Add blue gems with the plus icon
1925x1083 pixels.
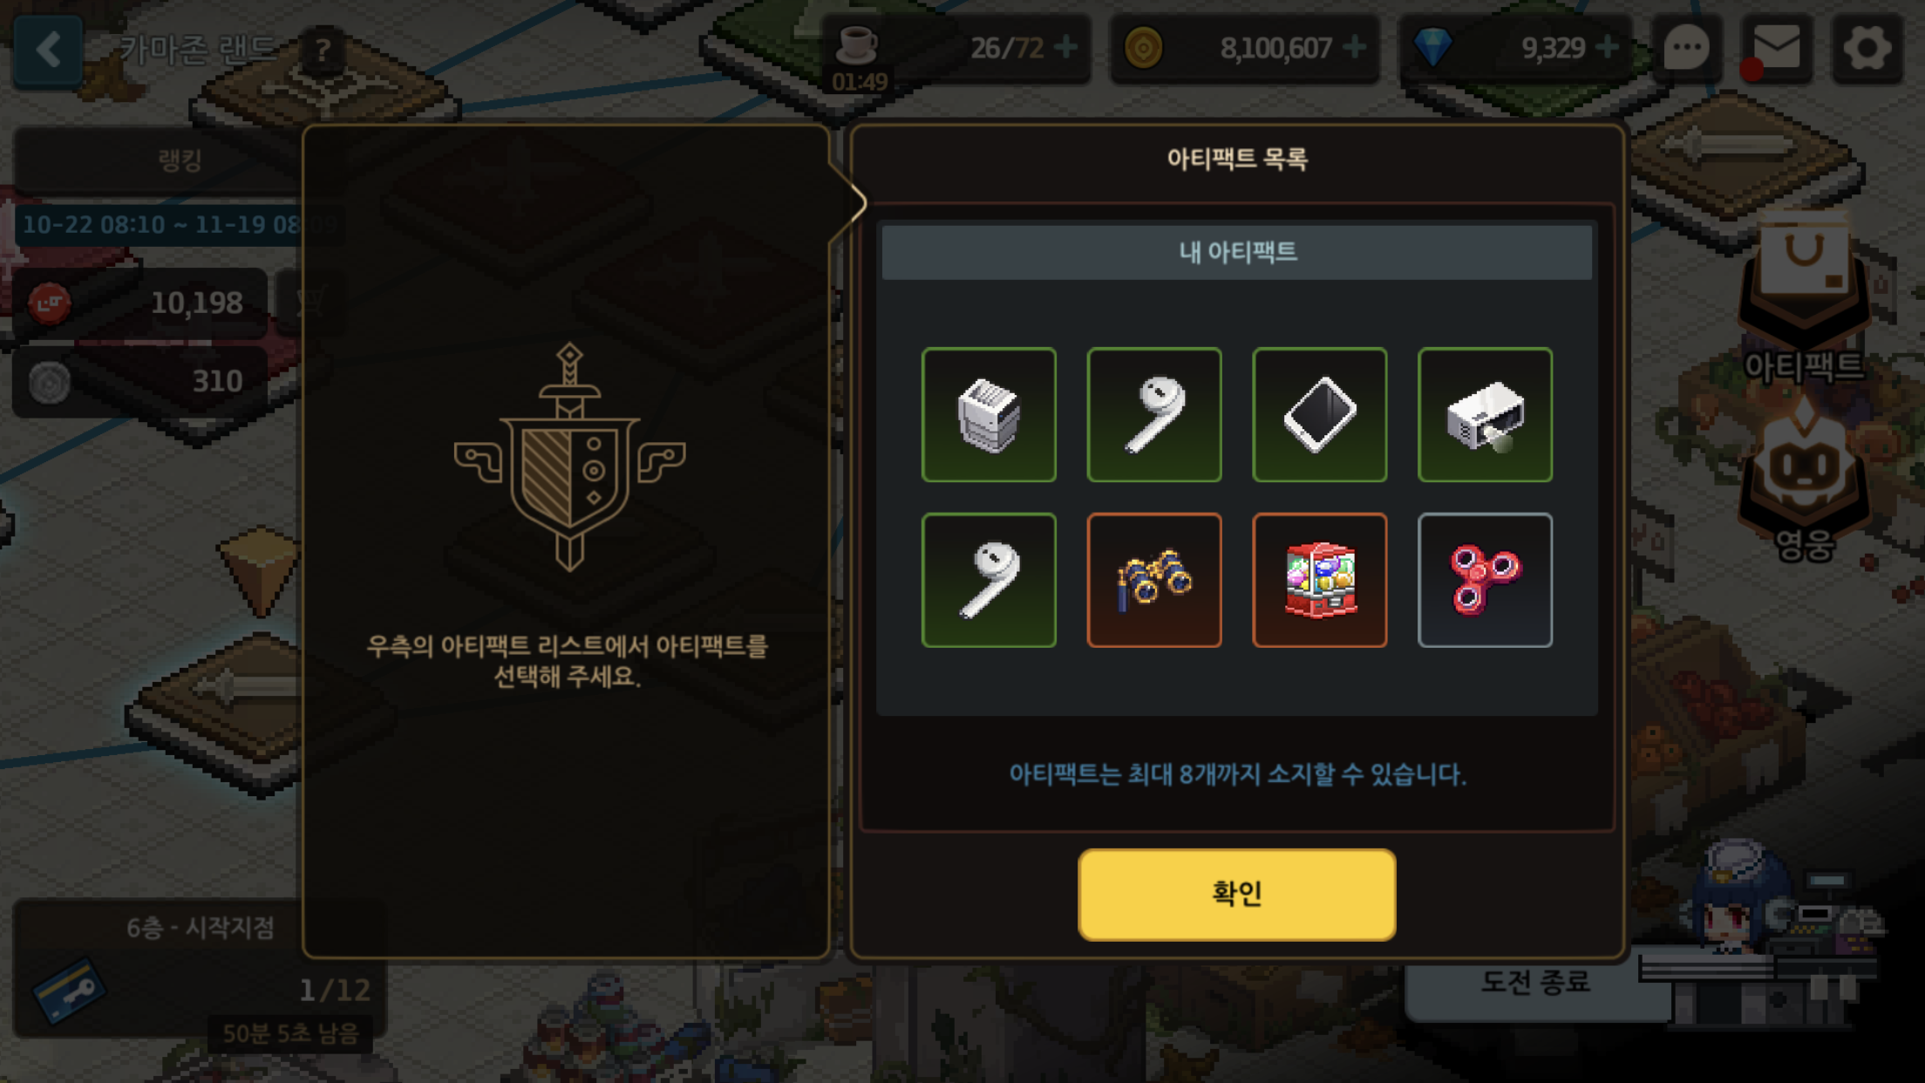pos(1607,47)
